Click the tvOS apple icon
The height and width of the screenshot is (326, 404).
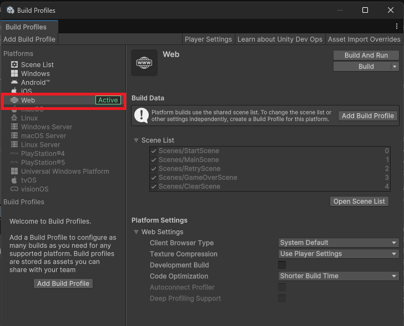[14, 180]
